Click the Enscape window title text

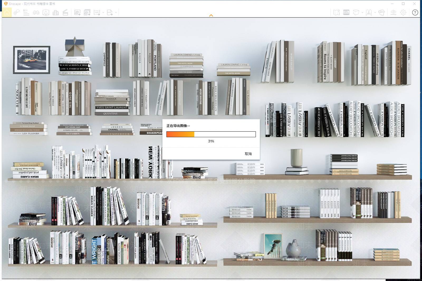point(32,4)
